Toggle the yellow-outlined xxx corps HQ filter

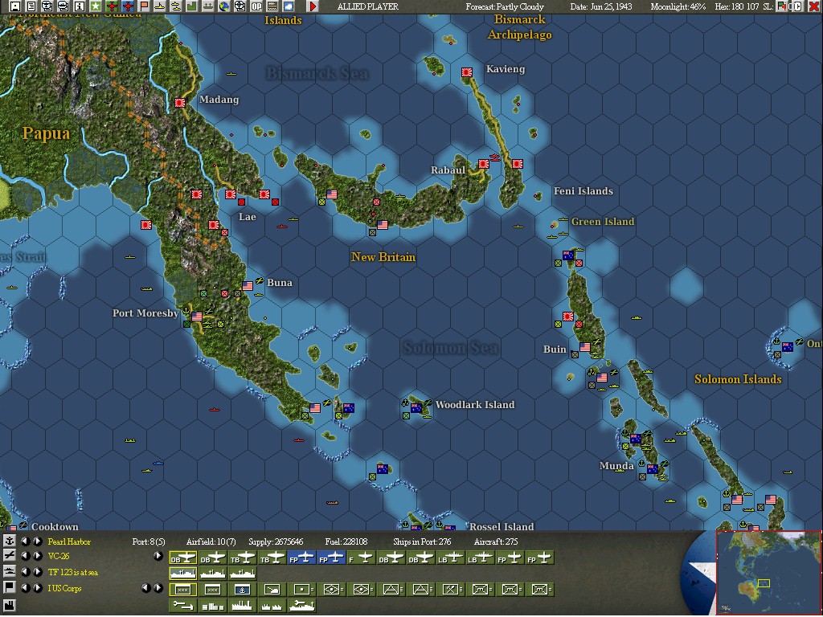[x=182, y=589]
